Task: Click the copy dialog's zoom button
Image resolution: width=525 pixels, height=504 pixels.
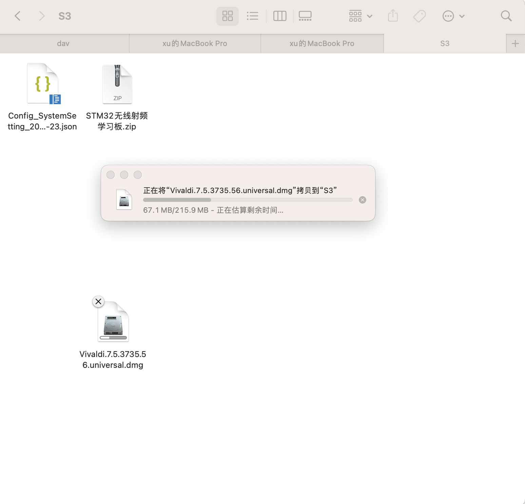Action: click(x=138, y=175)
